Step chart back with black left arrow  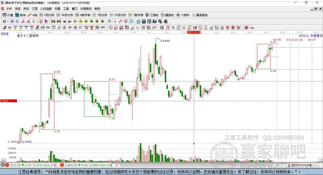pos(64,21)
